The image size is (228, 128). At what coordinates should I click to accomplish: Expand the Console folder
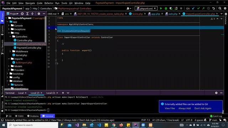click(9, 26)
